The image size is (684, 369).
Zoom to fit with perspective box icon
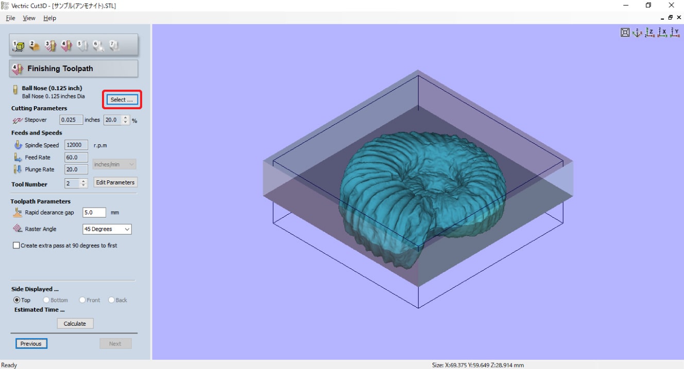click(625, 32)
